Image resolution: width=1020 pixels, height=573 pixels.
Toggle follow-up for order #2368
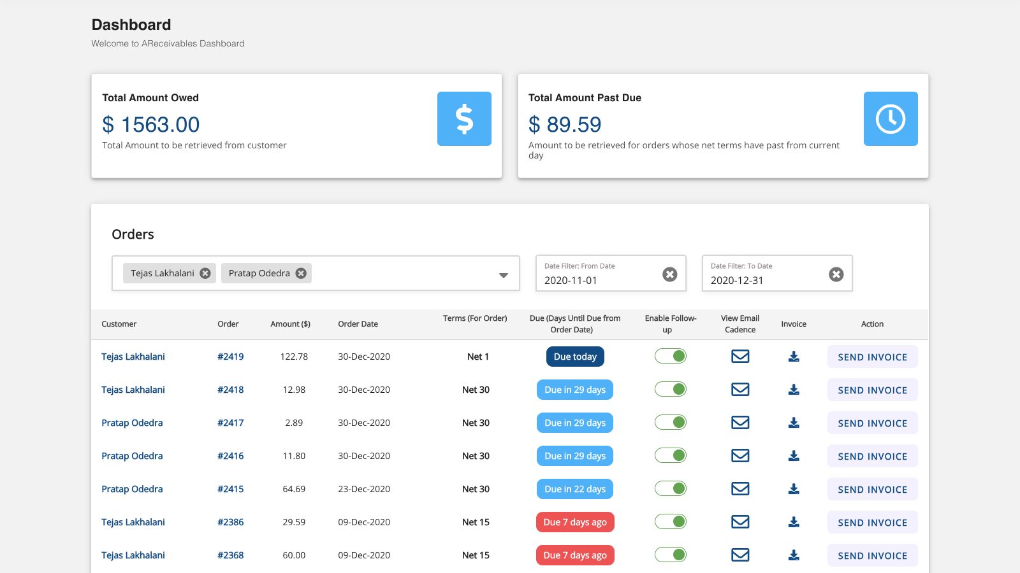671,555
